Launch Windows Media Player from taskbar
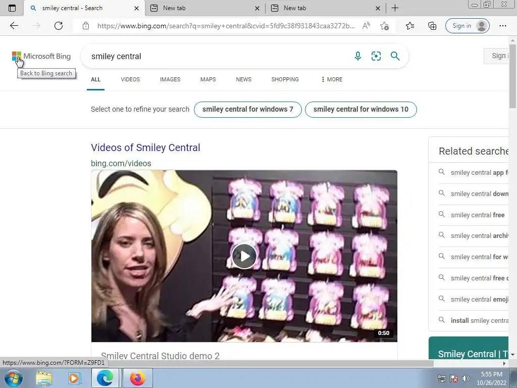This screenshot has width=517, height=388. pos(75,378)
